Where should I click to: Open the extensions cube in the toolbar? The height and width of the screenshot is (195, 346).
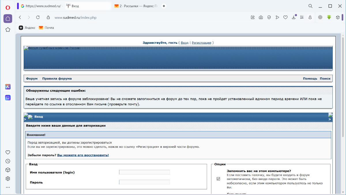click(338, 17)
